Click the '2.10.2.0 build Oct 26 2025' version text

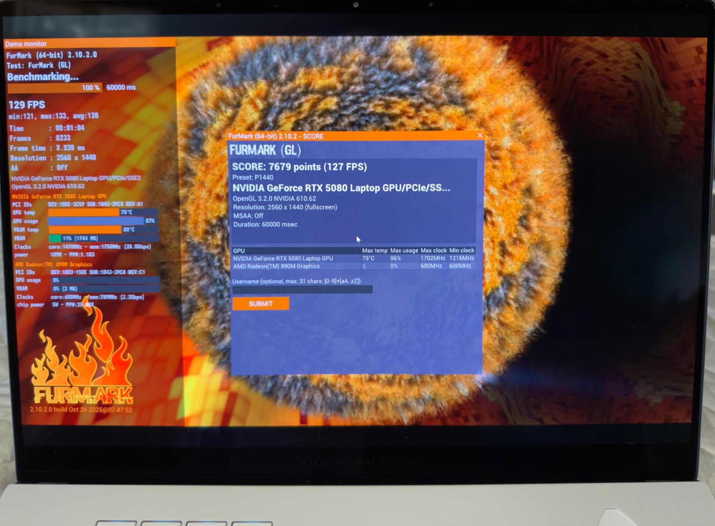coord(81,409)
